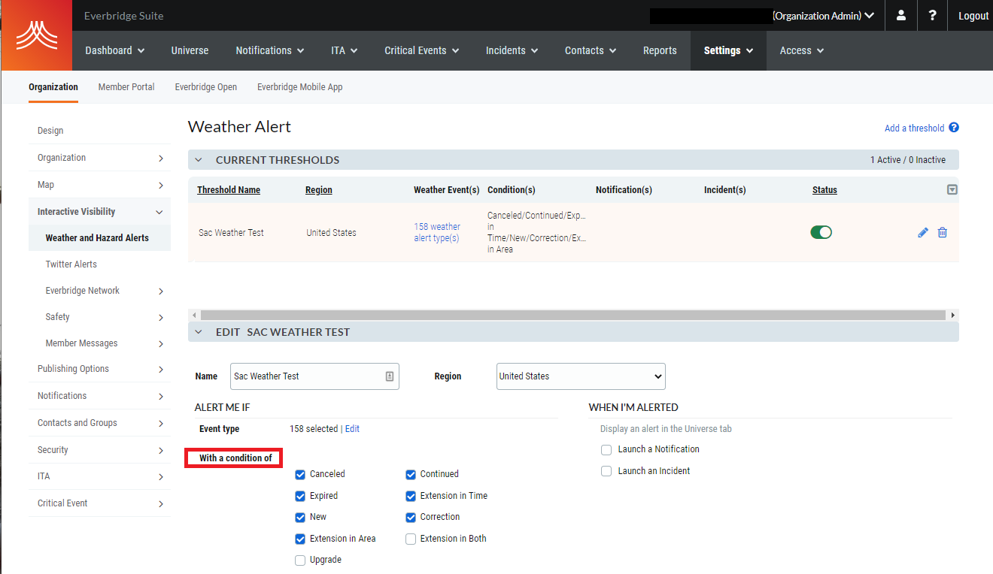
Task: Open the Incidents menu dropdown
Action: coord(512,50)
